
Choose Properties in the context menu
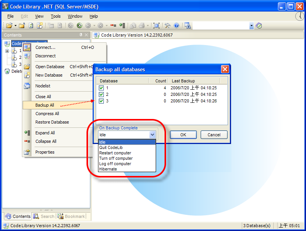tap(58, 152)
